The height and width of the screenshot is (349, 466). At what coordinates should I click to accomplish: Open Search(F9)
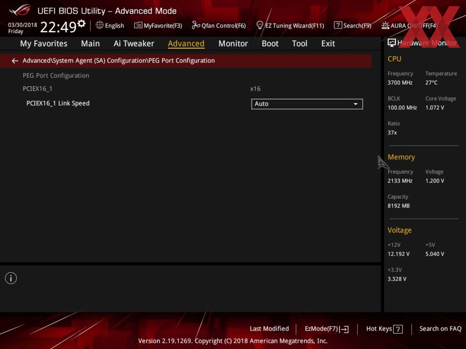(x=353, y=26)
